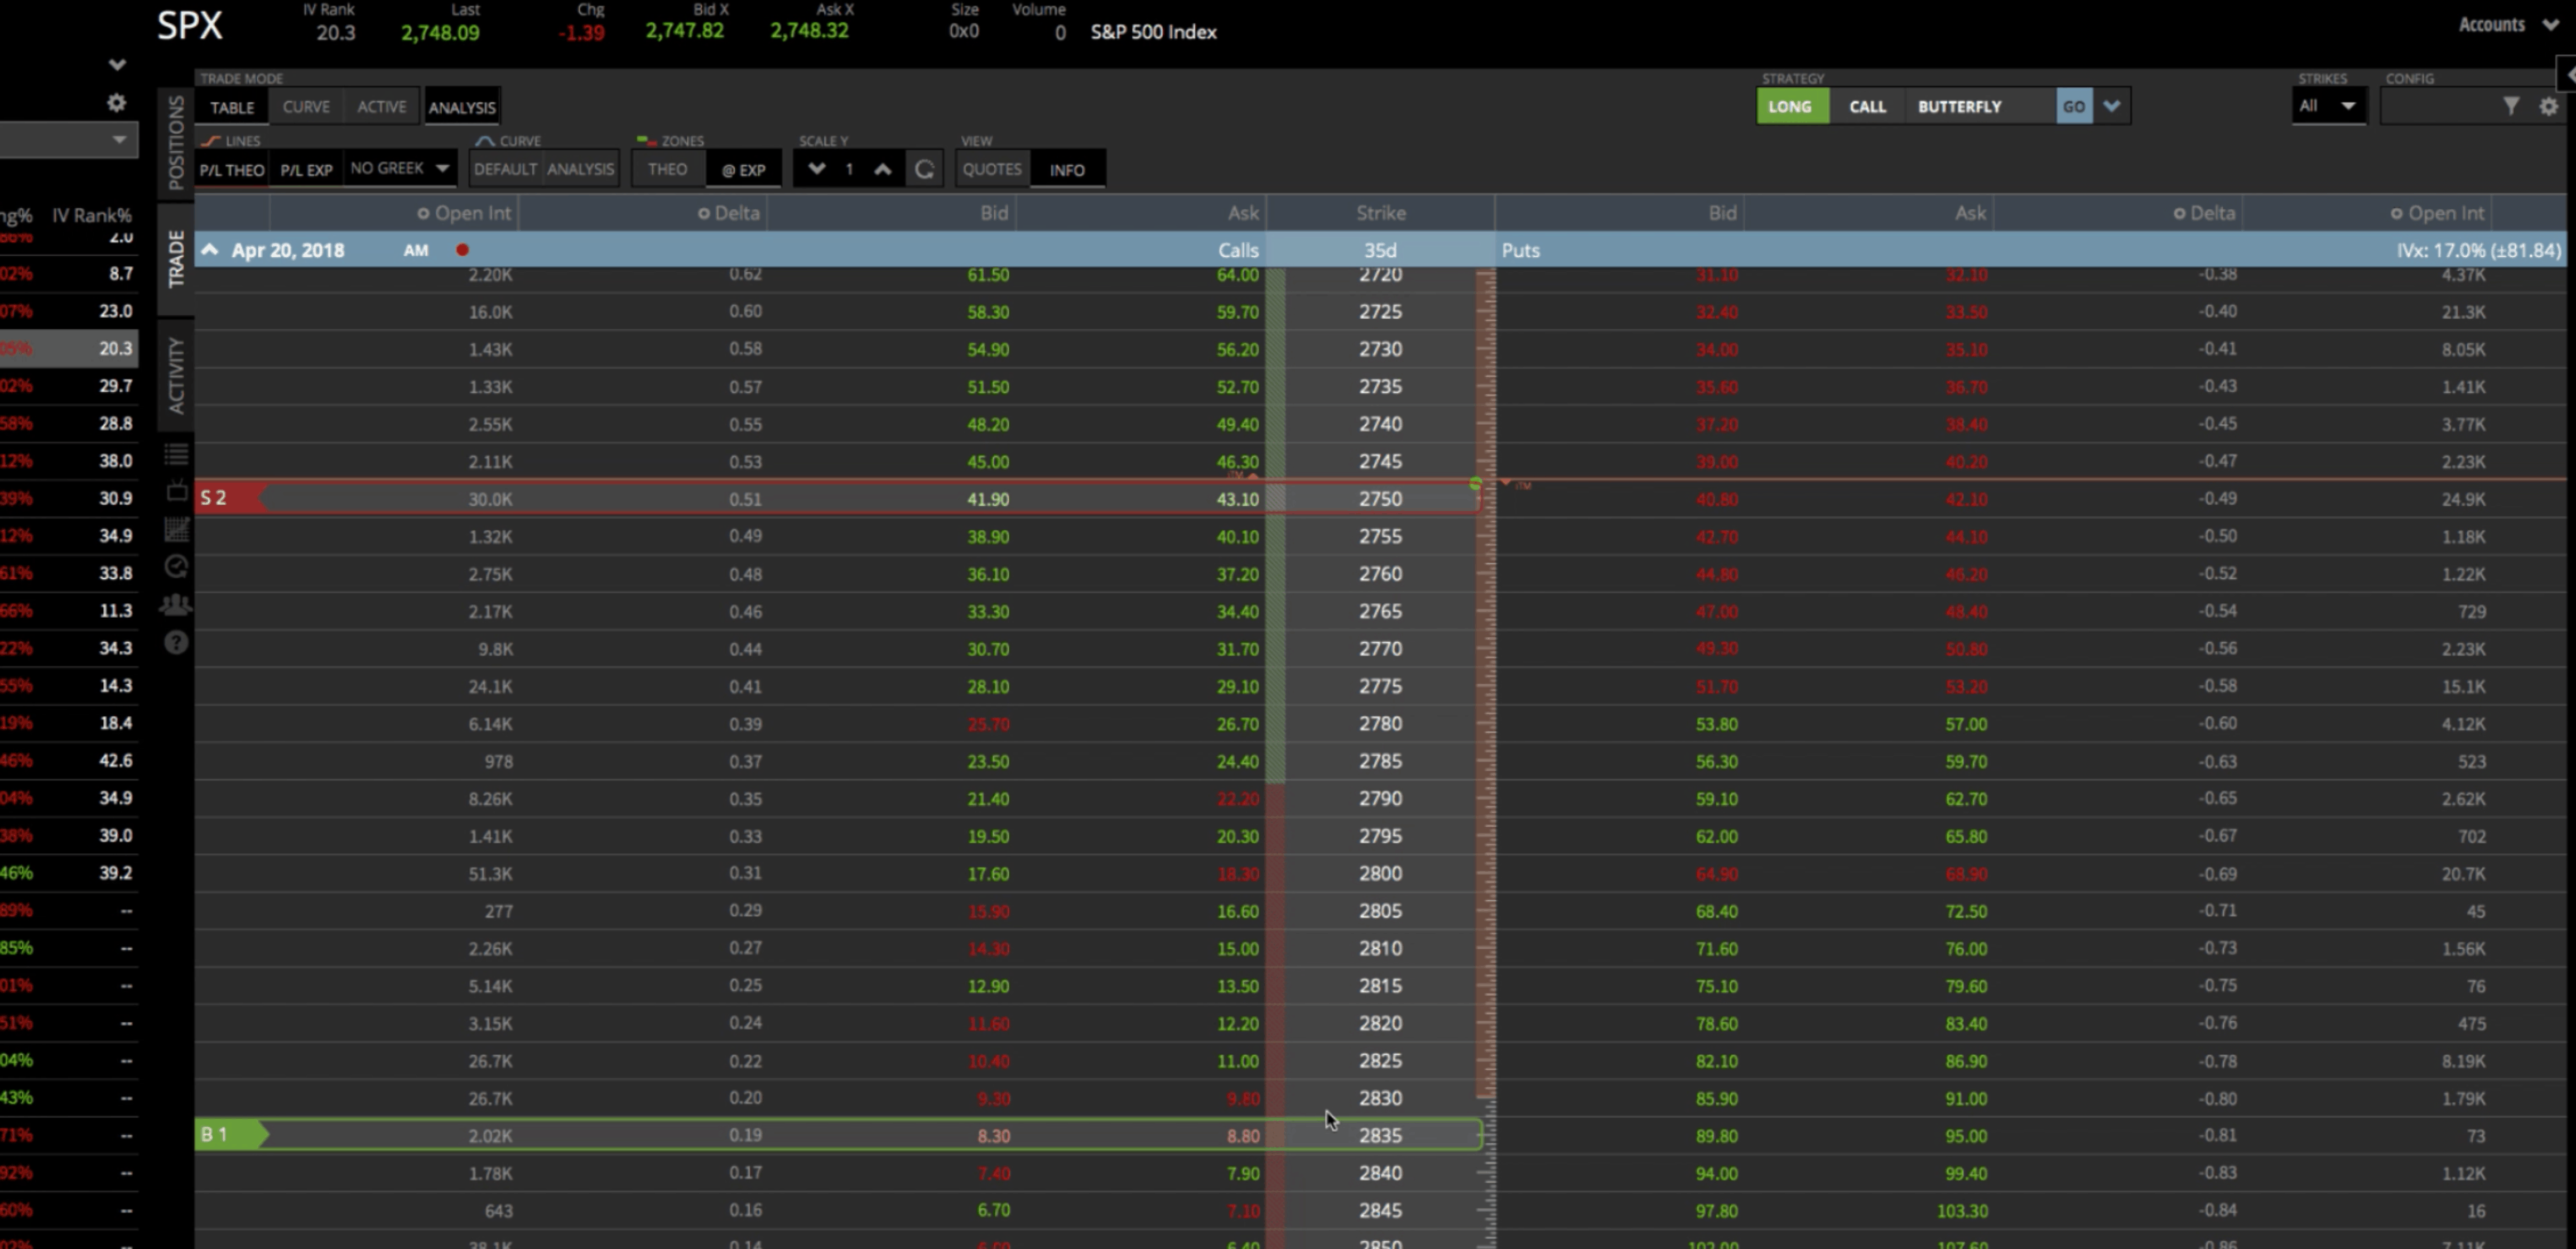The image size is (2576, 1249).
Task: Switch to ANALYSIS trade mode
Action: coord(462,107)
